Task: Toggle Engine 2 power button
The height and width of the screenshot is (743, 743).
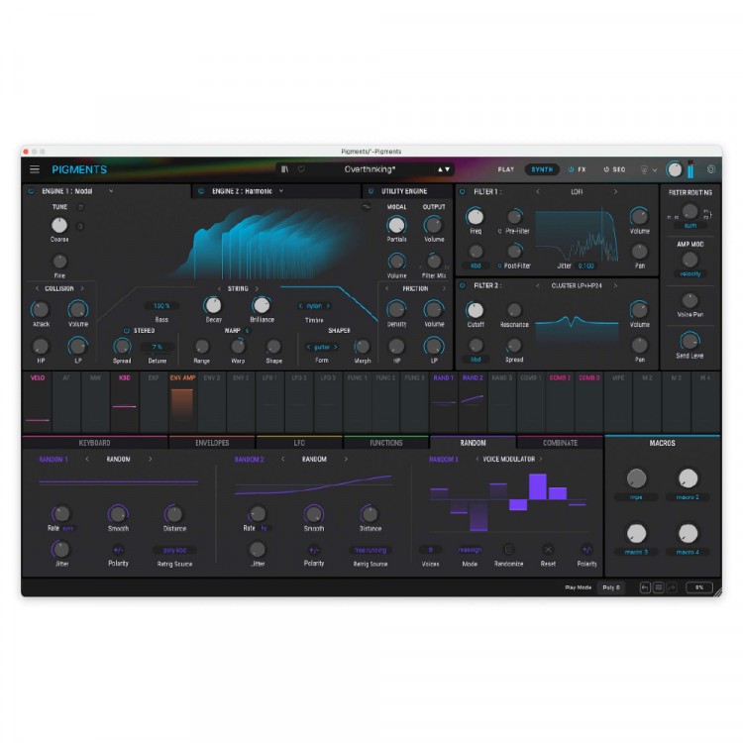Action: pos(201,191)
